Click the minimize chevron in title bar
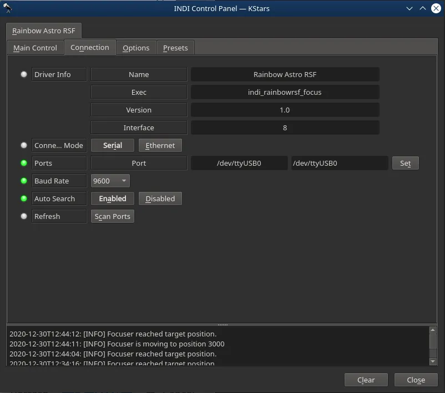This screenshot has width=445, height=393. click(409, 8)
